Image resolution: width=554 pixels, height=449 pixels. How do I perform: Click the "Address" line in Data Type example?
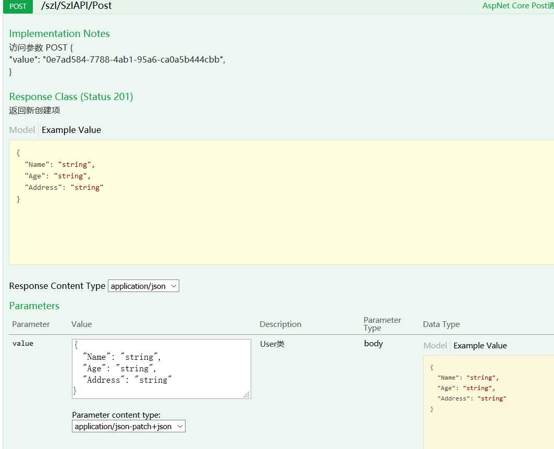tap(472, 398)
